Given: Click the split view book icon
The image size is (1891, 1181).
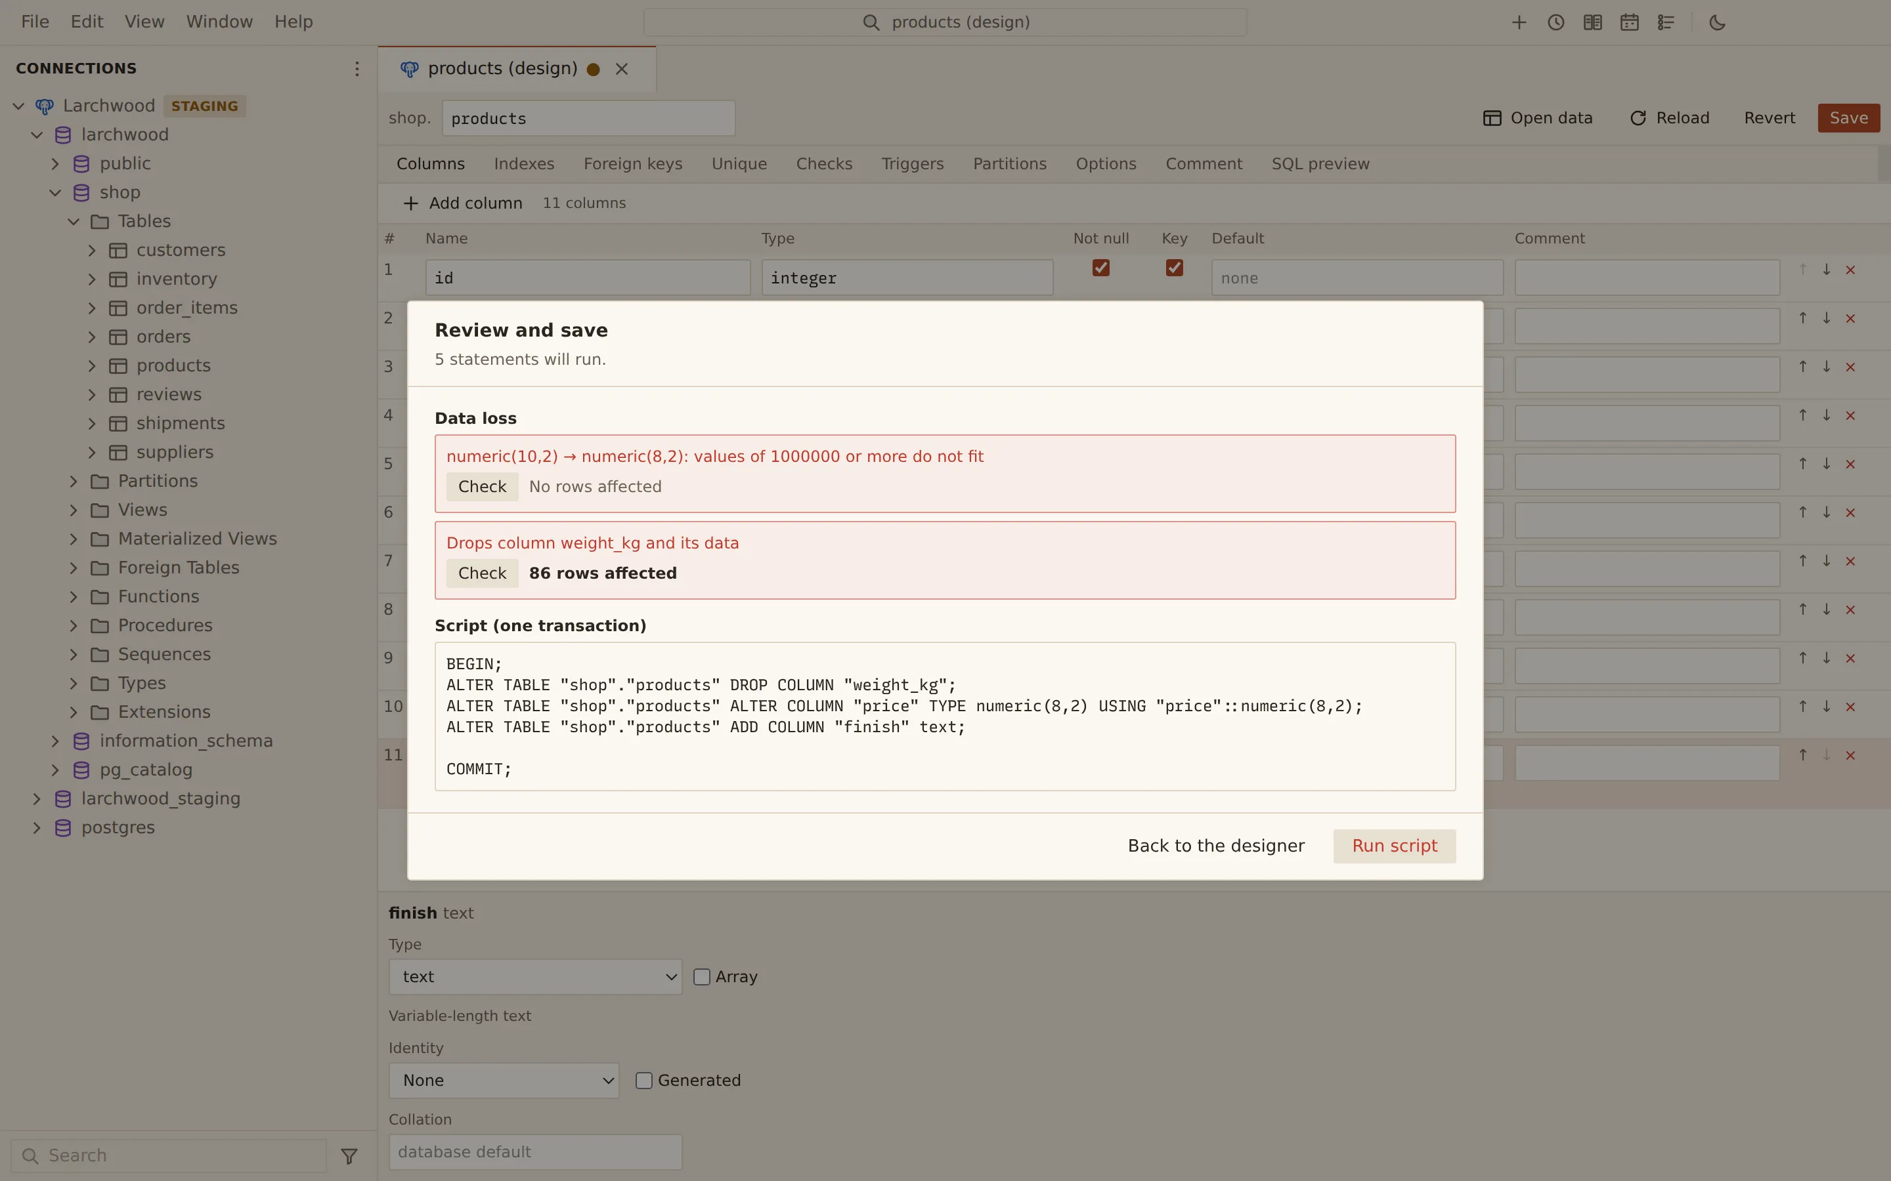Looking at the screenshot, I should (x=1592, y=23).
